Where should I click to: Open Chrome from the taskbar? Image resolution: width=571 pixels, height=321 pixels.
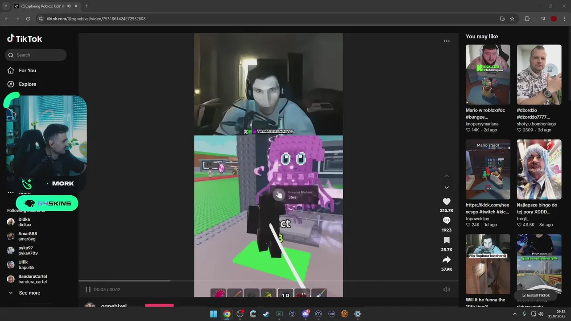point(227,314)
